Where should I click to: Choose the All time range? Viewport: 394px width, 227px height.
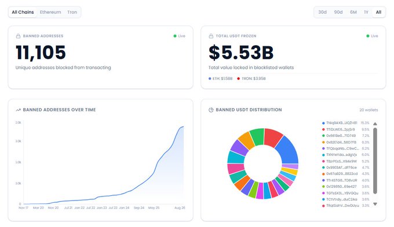[378, 12]
